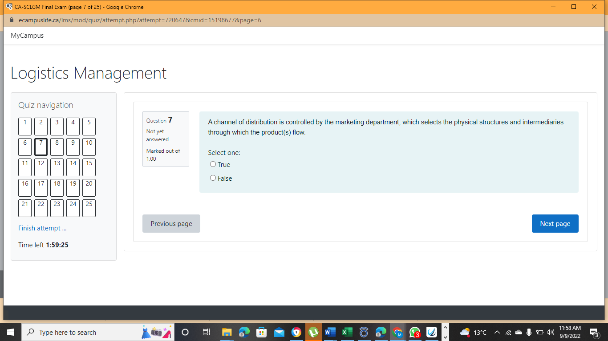Click the Next page button
The height and width of the screenshot is (341, 608).
point(555,223)
